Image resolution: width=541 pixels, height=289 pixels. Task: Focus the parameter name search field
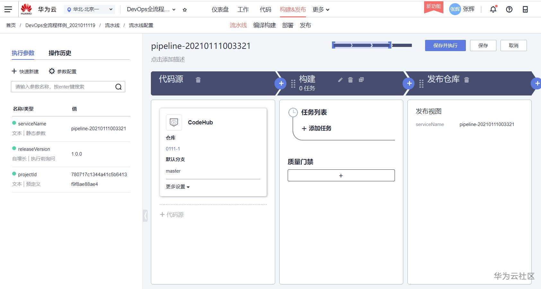coord(68,87)
